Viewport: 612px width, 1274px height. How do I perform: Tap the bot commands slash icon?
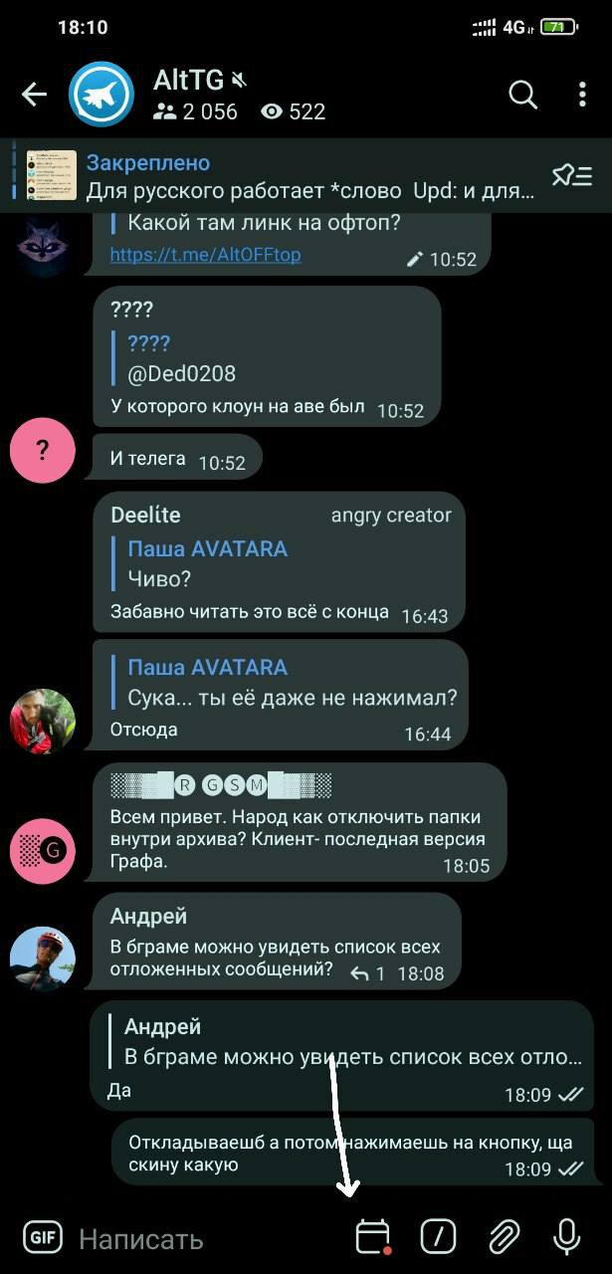point(438,1237)
